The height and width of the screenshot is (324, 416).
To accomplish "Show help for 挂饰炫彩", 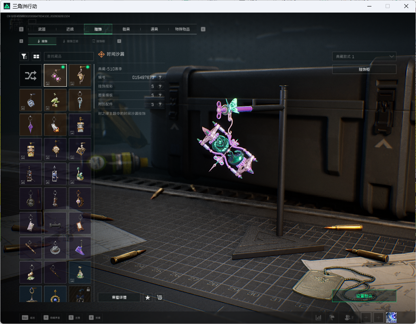I will click(x=160, y=86).
